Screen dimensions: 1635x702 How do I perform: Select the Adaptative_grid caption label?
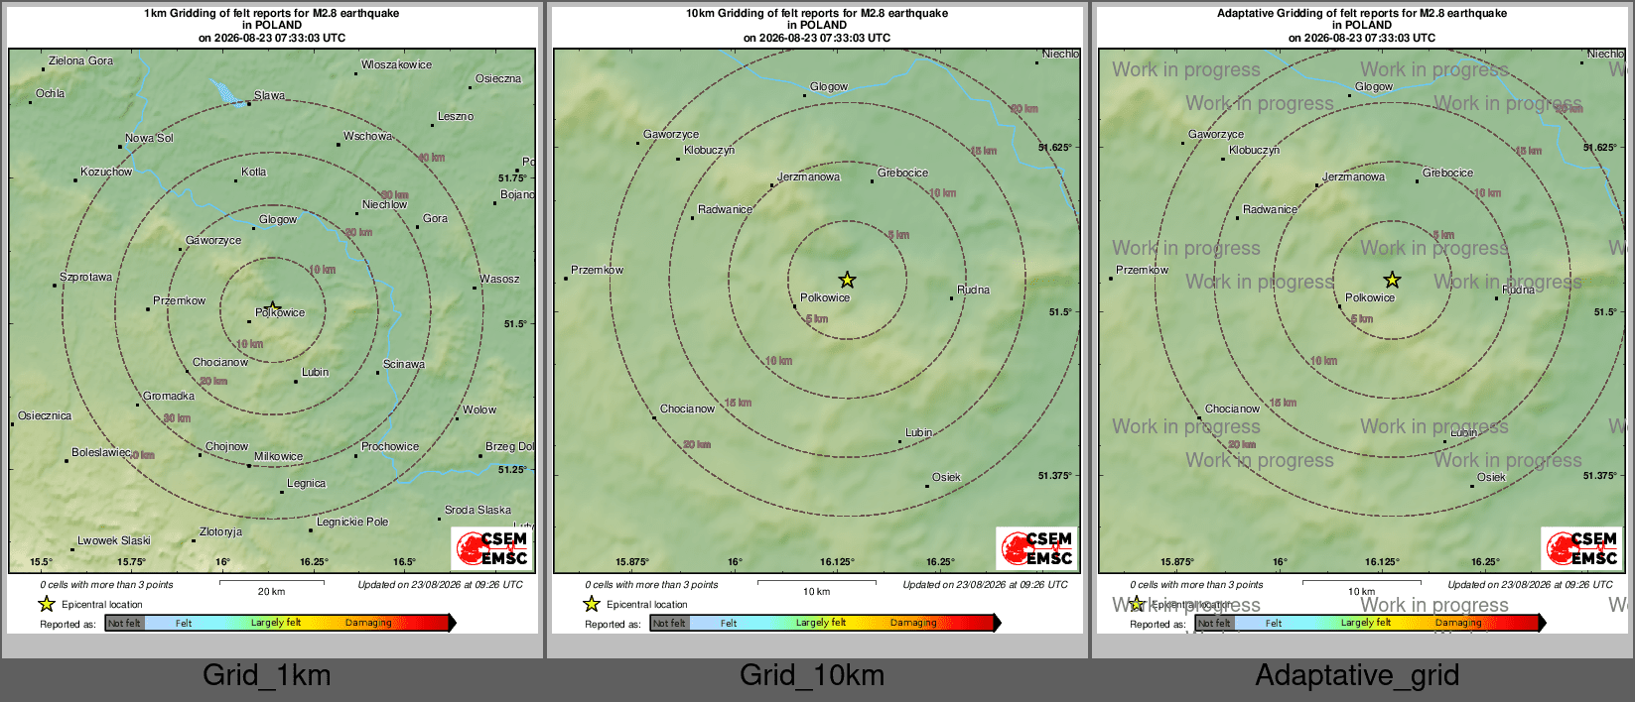pyautogui.click(x=1357, y=675)
